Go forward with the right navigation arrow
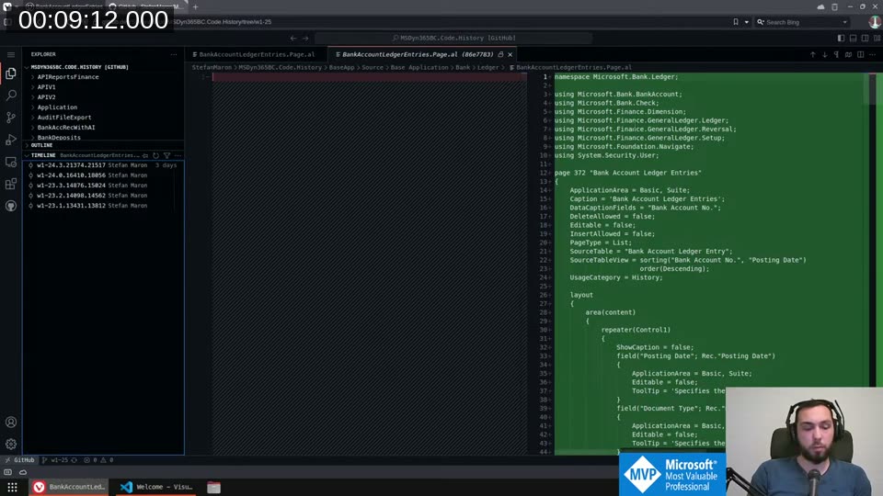883x496 pixels. point(305,38)
